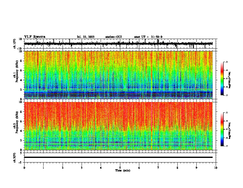
Task: Click the time axis tick label "3"
Action: pos(82,168)
